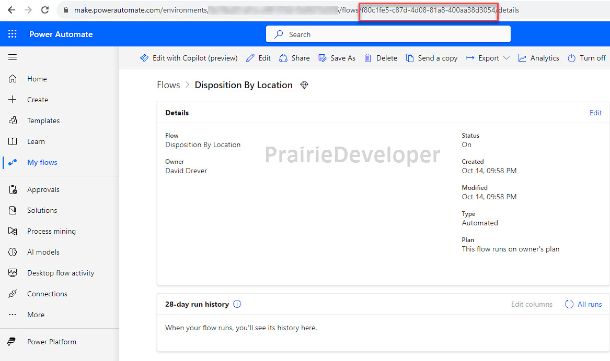Click the My flows icon
The width and height of the screenshot is (610, 361).
pyautogui.click(x=13, y=162)
